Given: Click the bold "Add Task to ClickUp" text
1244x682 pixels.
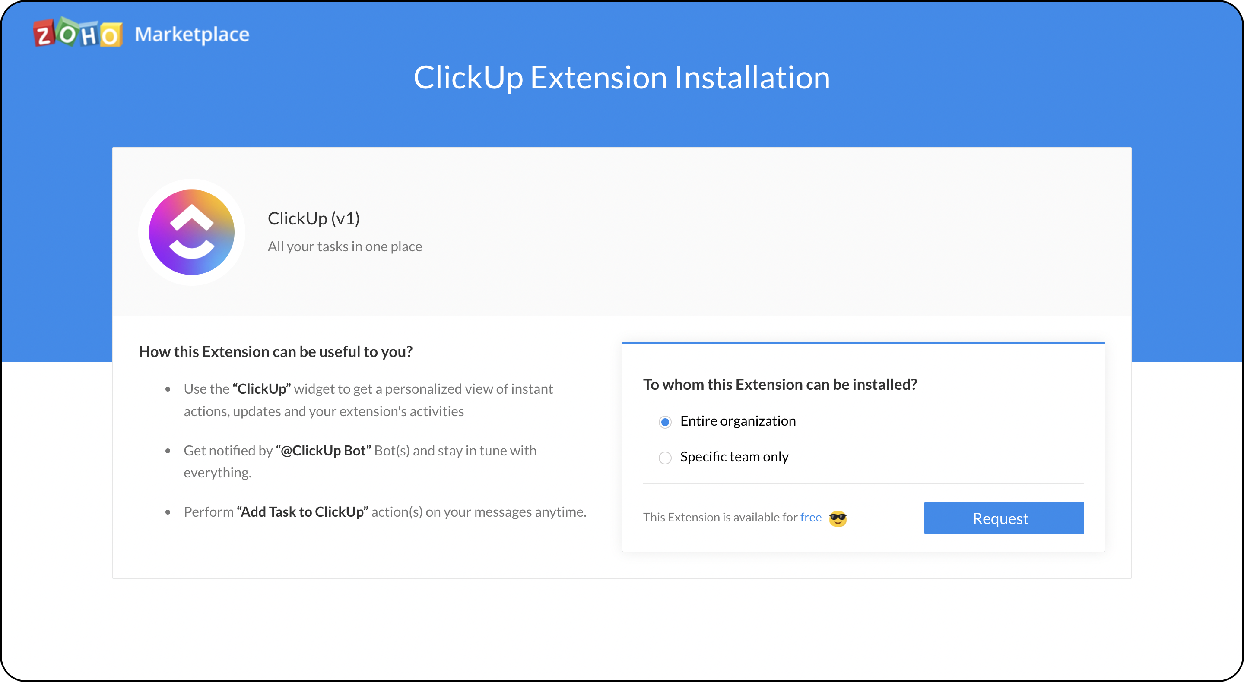Looking at the screenshot, I should 303,512.
